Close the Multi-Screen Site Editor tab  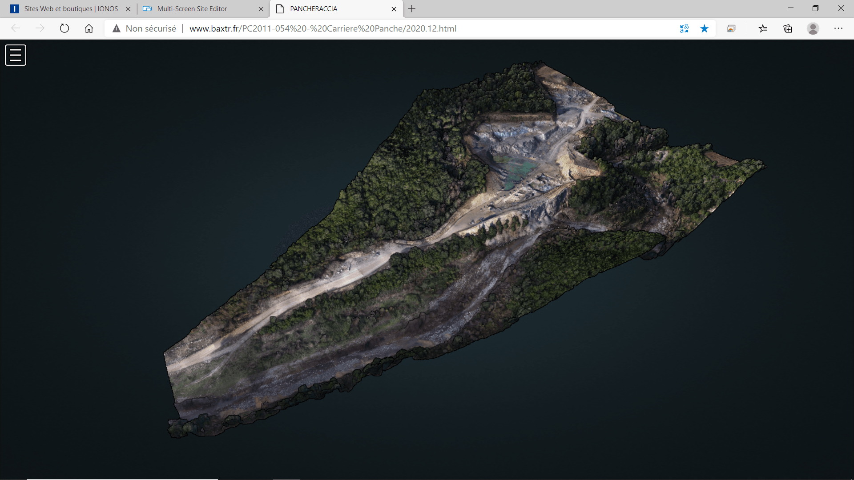click(261, 9)
